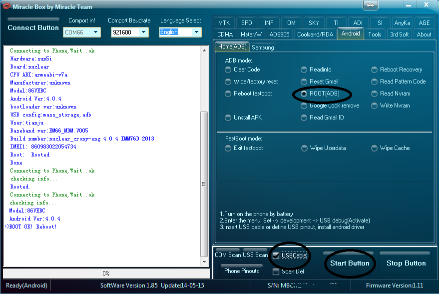Switch to the SKY tab

(314, 22)
